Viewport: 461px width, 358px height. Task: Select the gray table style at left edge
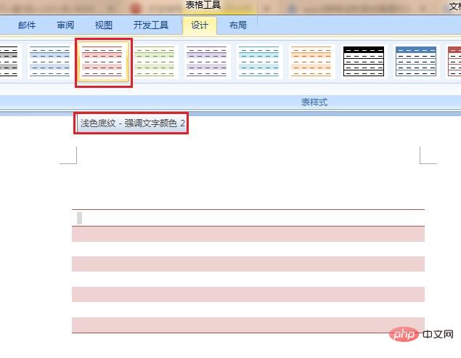point(9,62)
